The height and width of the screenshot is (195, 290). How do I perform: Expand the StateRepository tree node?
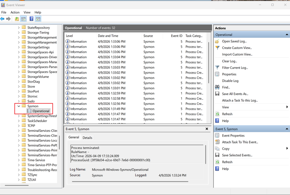tap(19, 28)
